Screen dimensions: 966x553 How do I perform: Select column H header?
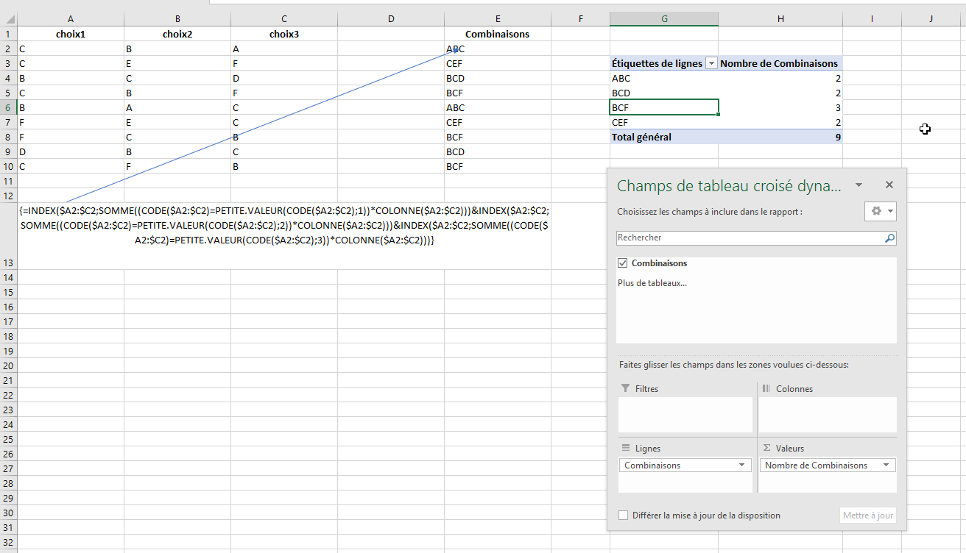point(780,19)
